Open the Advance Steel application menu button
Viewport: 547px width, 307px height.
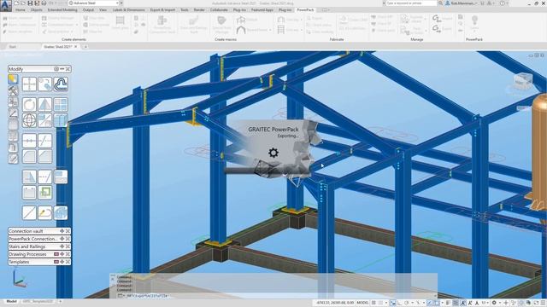[6, 5]
